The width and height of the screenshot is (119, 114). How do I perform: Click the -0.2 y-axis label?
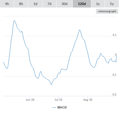[x=114, y=94]
